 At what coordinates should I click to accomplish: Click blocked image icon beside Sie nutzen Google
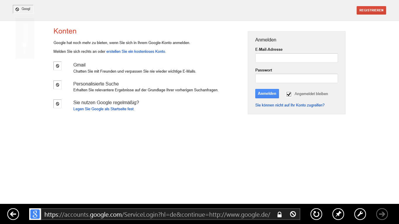pos(58,104)
